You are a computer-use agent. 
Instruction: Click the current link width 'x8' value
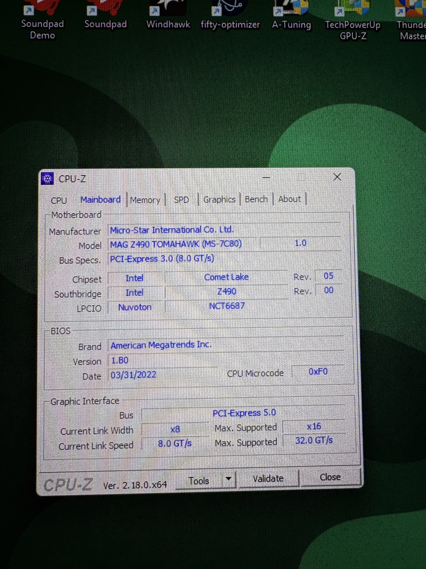pyautogui.click(x=175, y=429)
